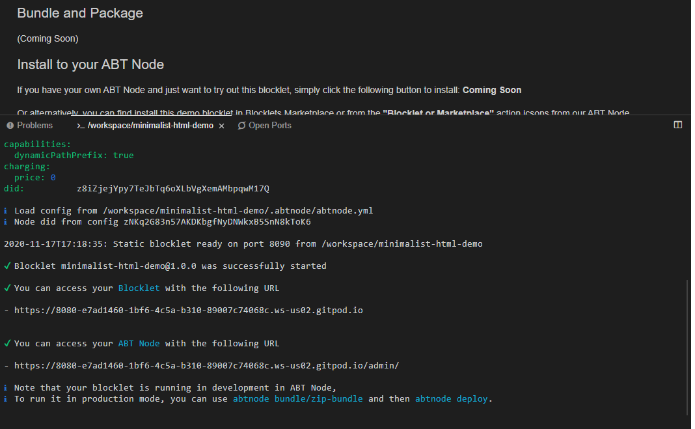Click the 'abtnode deploy' command text
The image size is (695, 429).
(x=451, y=399)
